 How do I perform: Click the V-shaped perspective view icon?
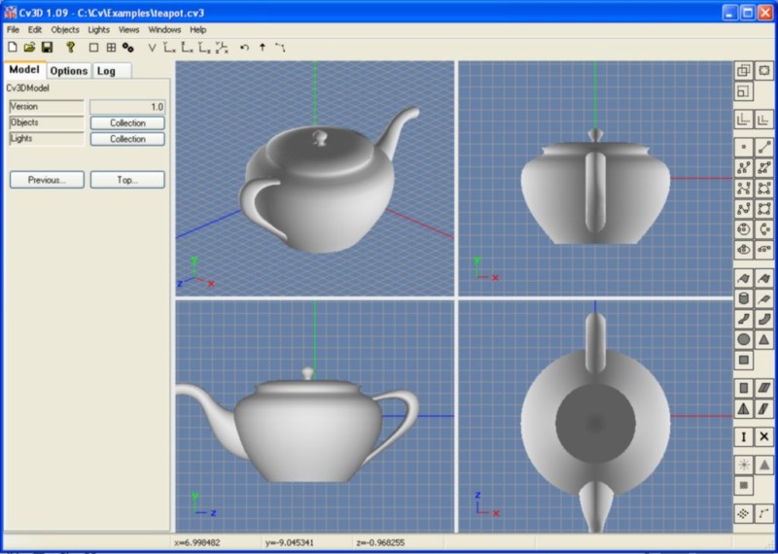click(153, 48)
